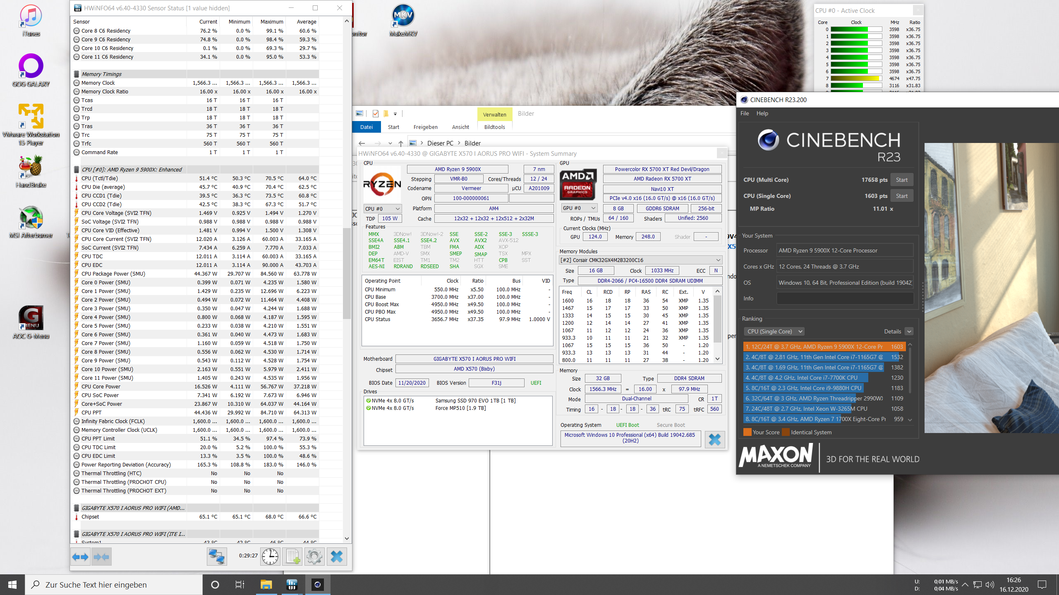This screenshot has height=595, width=1059.
Task: Open the Datei tab in Explorer
Action: (x=366, y=127)
